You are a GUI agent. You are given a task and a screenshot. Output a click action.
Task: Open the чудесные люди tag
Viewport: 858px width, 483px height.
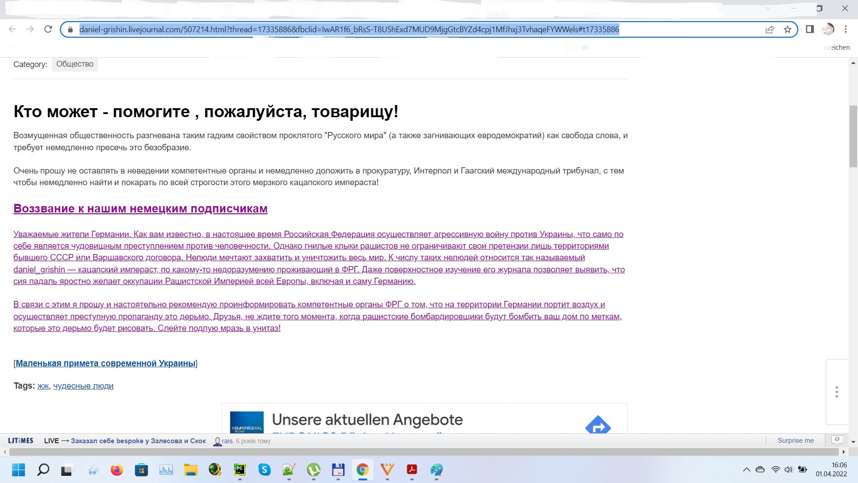click(83, 386)
